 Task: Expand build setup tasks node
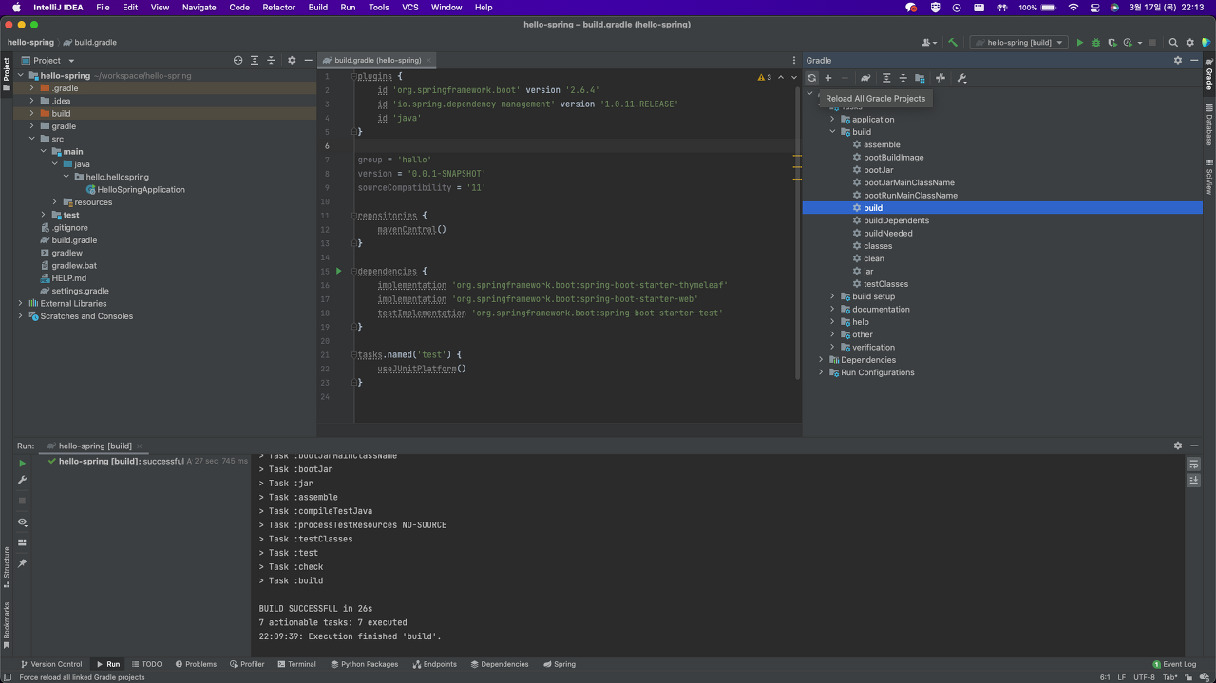point(833,296)
